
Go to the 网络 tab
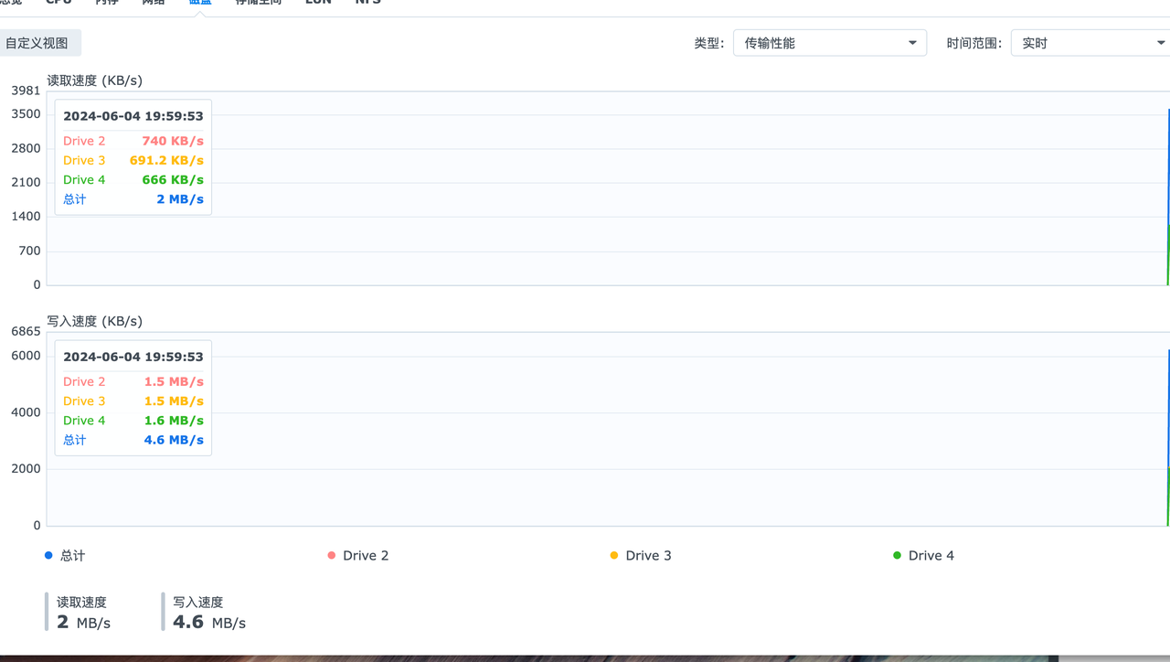click(x=154, y=3)
